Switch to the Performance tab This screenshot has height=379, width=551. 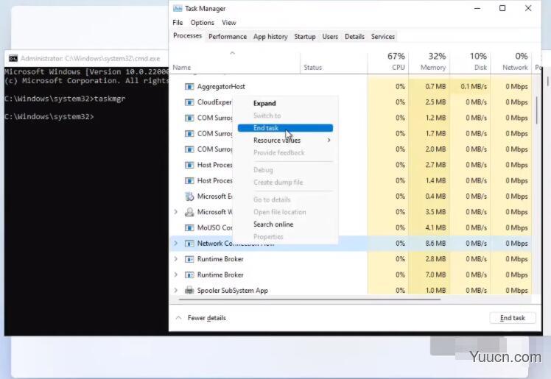coord(228,37)
